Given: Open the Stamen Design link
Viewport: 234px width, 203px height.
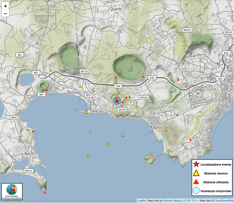Looking at the screenshot, I should coord(172,201).
